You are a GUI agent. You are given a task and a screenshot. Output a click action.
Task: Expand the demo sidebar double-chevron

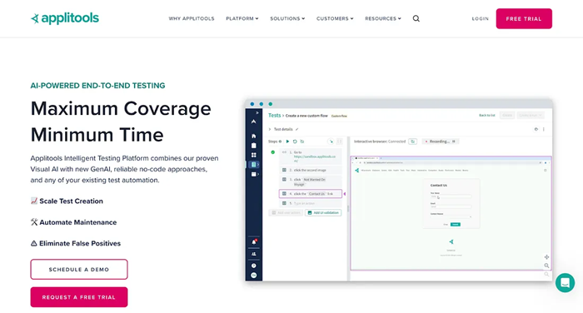tap(257, 112)
